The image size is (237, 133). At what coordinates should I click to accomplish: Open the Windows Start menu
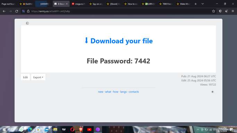click(x=4, y=130)
